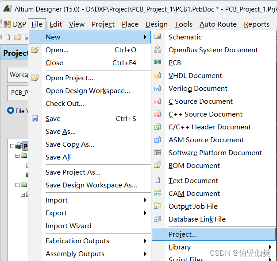Click the OpenBus System Document icon
This screenshot has height=261, width=277.
(x=158, y=49)
